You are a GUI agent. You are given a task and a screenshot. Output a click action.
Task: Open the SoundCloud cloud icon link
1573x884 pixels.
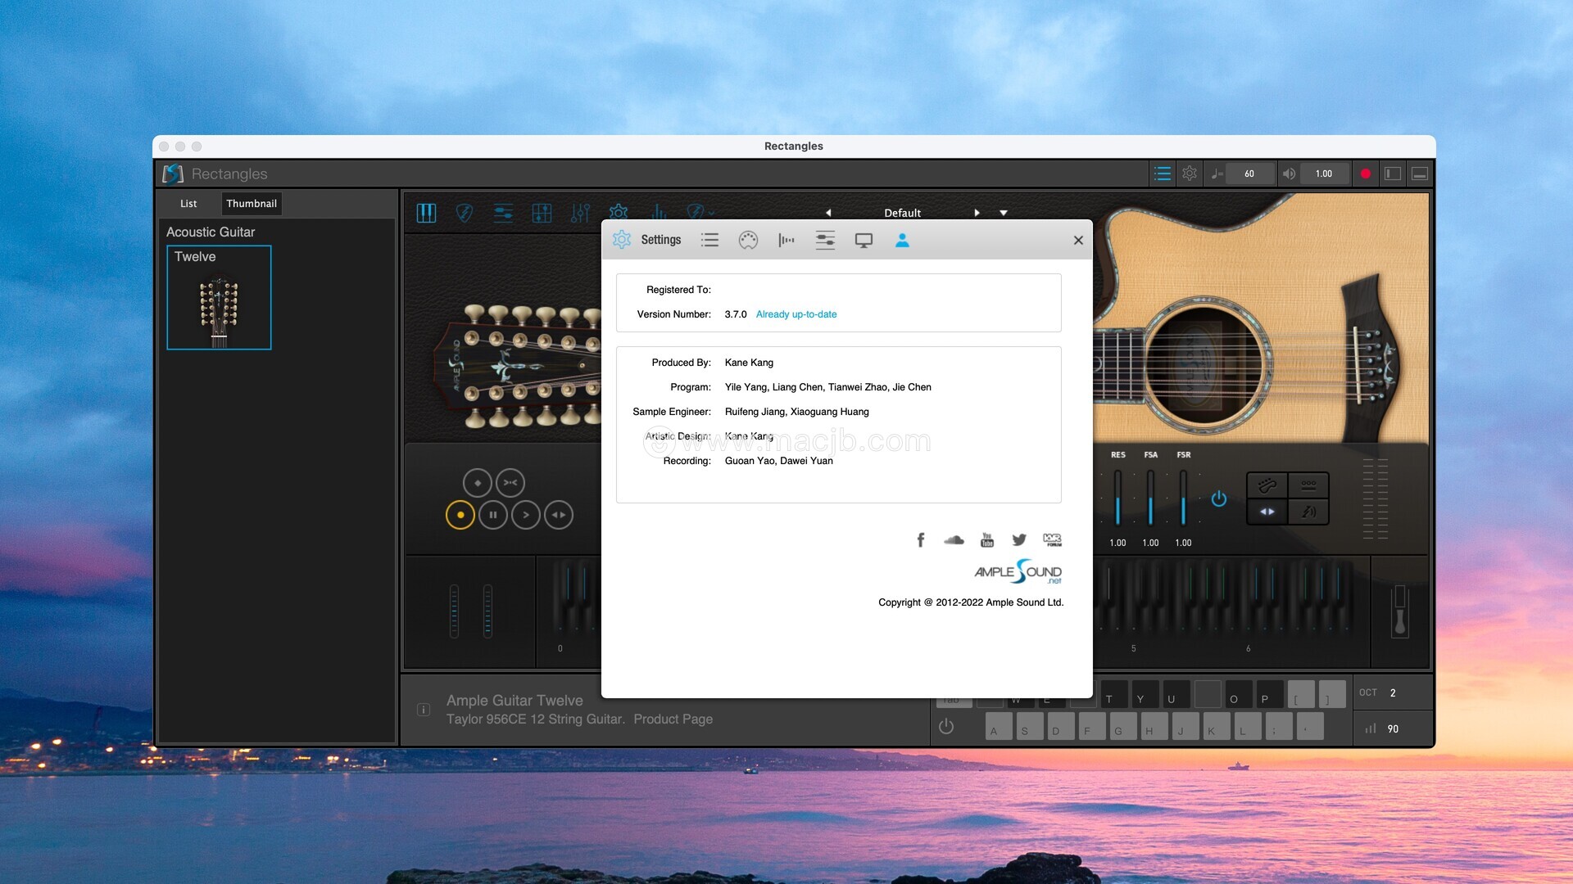point(954,539)
